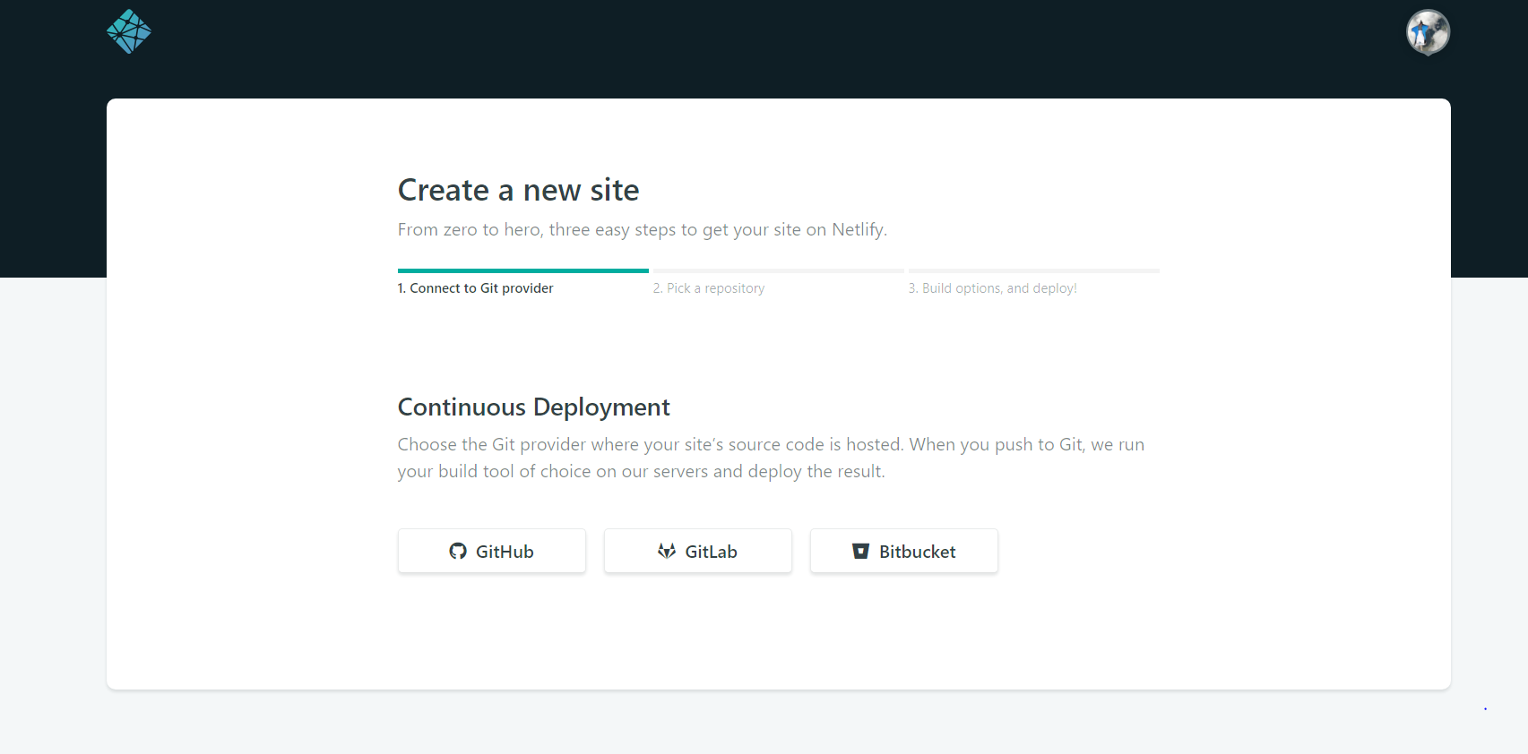Click the Create a new site heading
Viewport: 1528px width, 754px height.
pyautogui.click(x=518, y=190)
